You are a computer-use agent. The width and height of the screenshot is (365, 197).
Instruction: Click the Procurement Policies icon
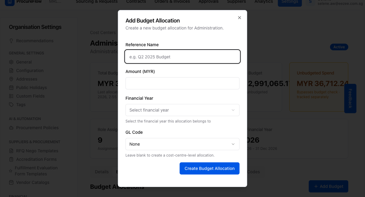[11, 128]
